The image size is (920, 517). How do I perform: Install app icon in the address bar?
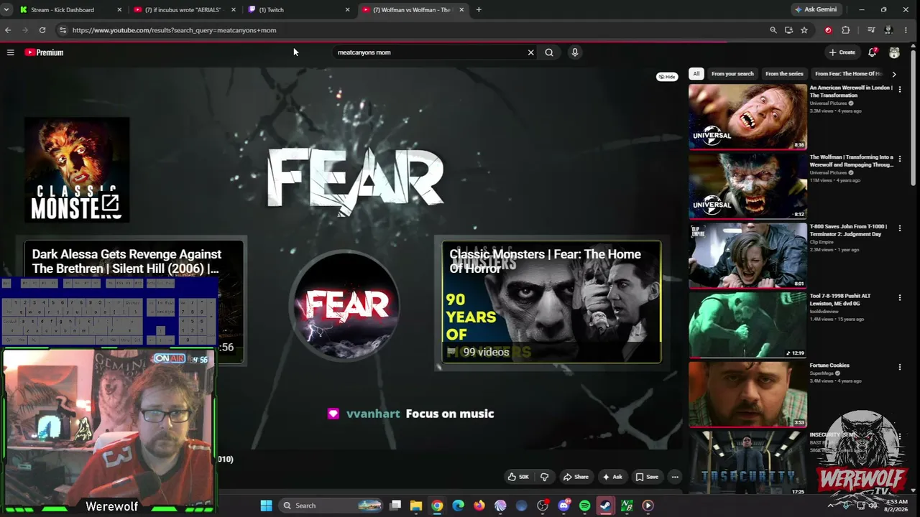[x=788, y=30]
